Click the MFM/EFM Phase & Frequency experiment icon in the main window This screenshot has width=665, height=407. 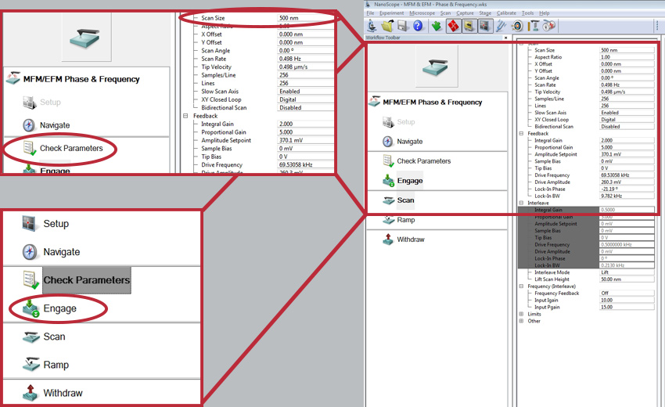click(375, 102)
